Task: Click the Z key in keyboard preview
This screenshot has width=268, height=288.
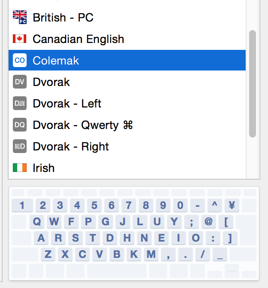Action: coord(48,254)
